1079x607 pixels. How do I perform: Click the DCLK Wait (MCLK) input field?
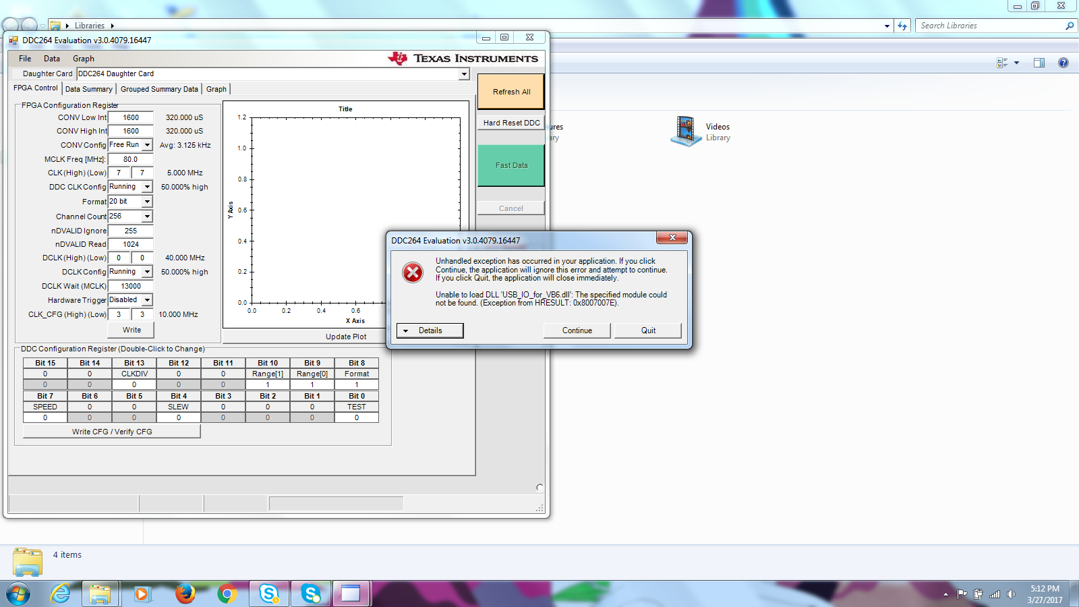tap(131, 286)
